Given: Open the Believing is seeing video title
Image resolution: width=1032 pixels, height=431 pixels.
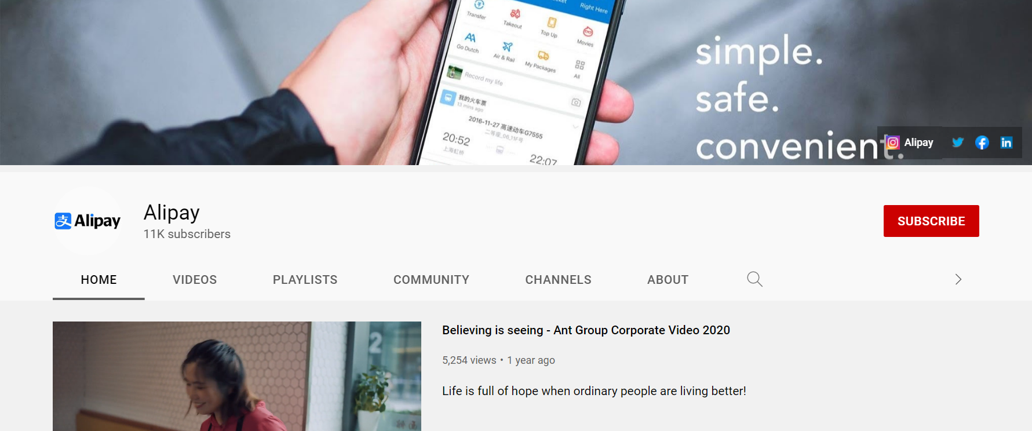Looking at the screenshot, I should 586,330.
